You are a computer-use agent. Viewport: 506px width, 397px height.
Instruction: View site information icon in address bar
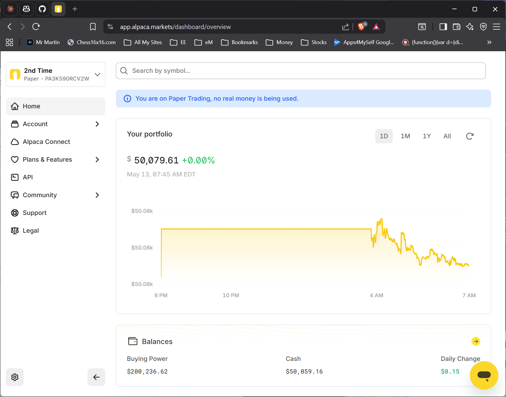tap(110, 27)
